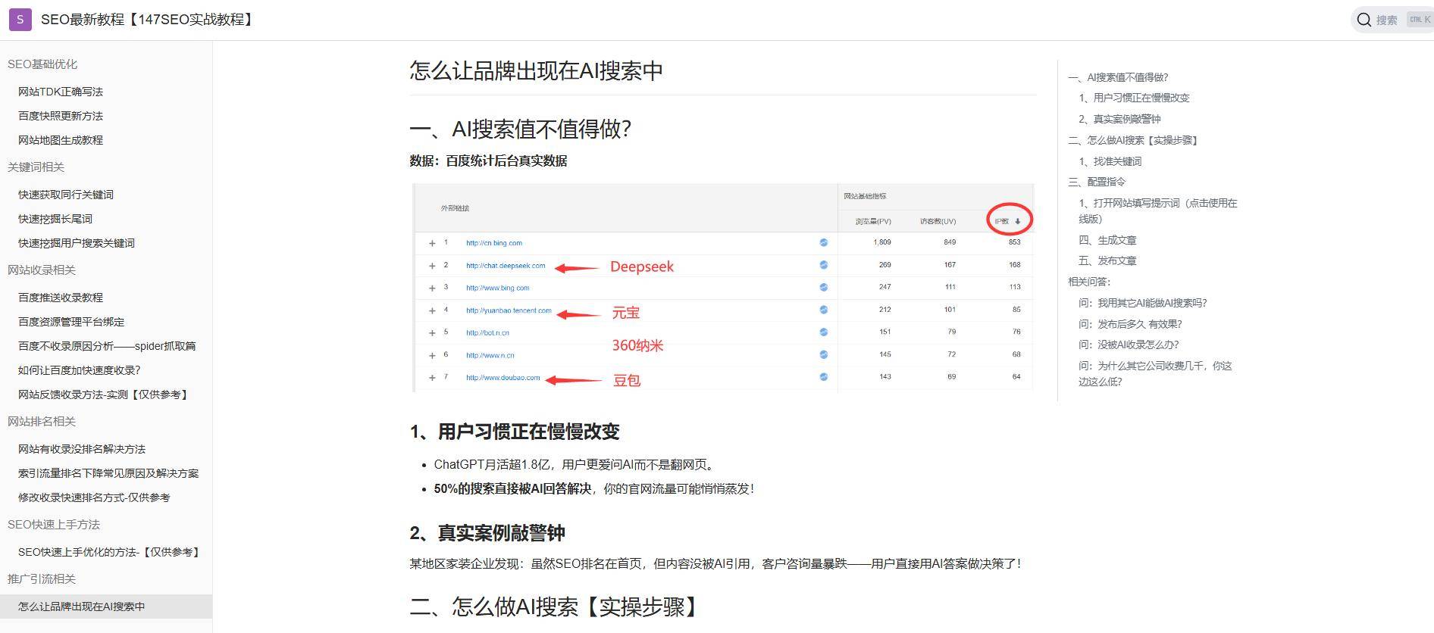This screenshot has height=633, width=1434.
Task: Click the SEO快速上手方法 sidebar group heading
Action: (54, 525)
